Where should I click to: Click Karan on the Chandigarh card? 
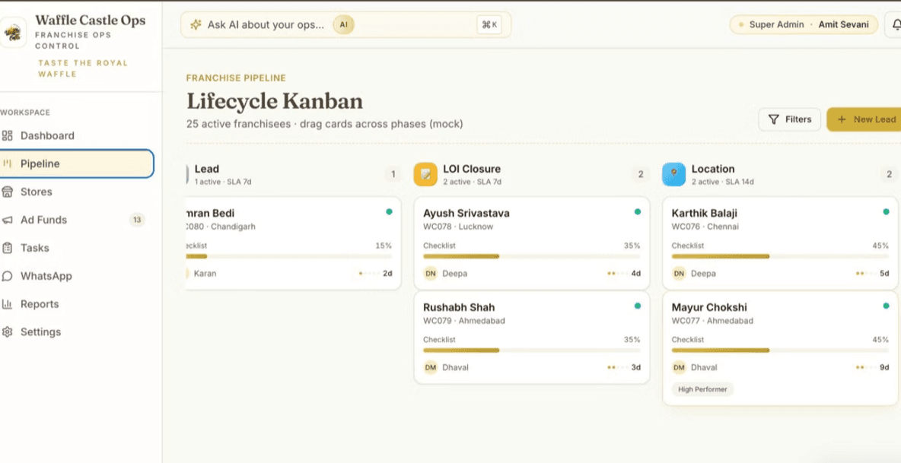[205, 274]
